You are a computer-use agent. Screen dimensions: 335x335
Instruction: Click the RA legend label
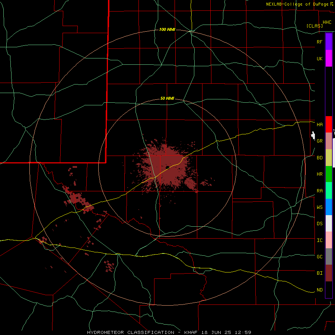(x=319, y=191)
